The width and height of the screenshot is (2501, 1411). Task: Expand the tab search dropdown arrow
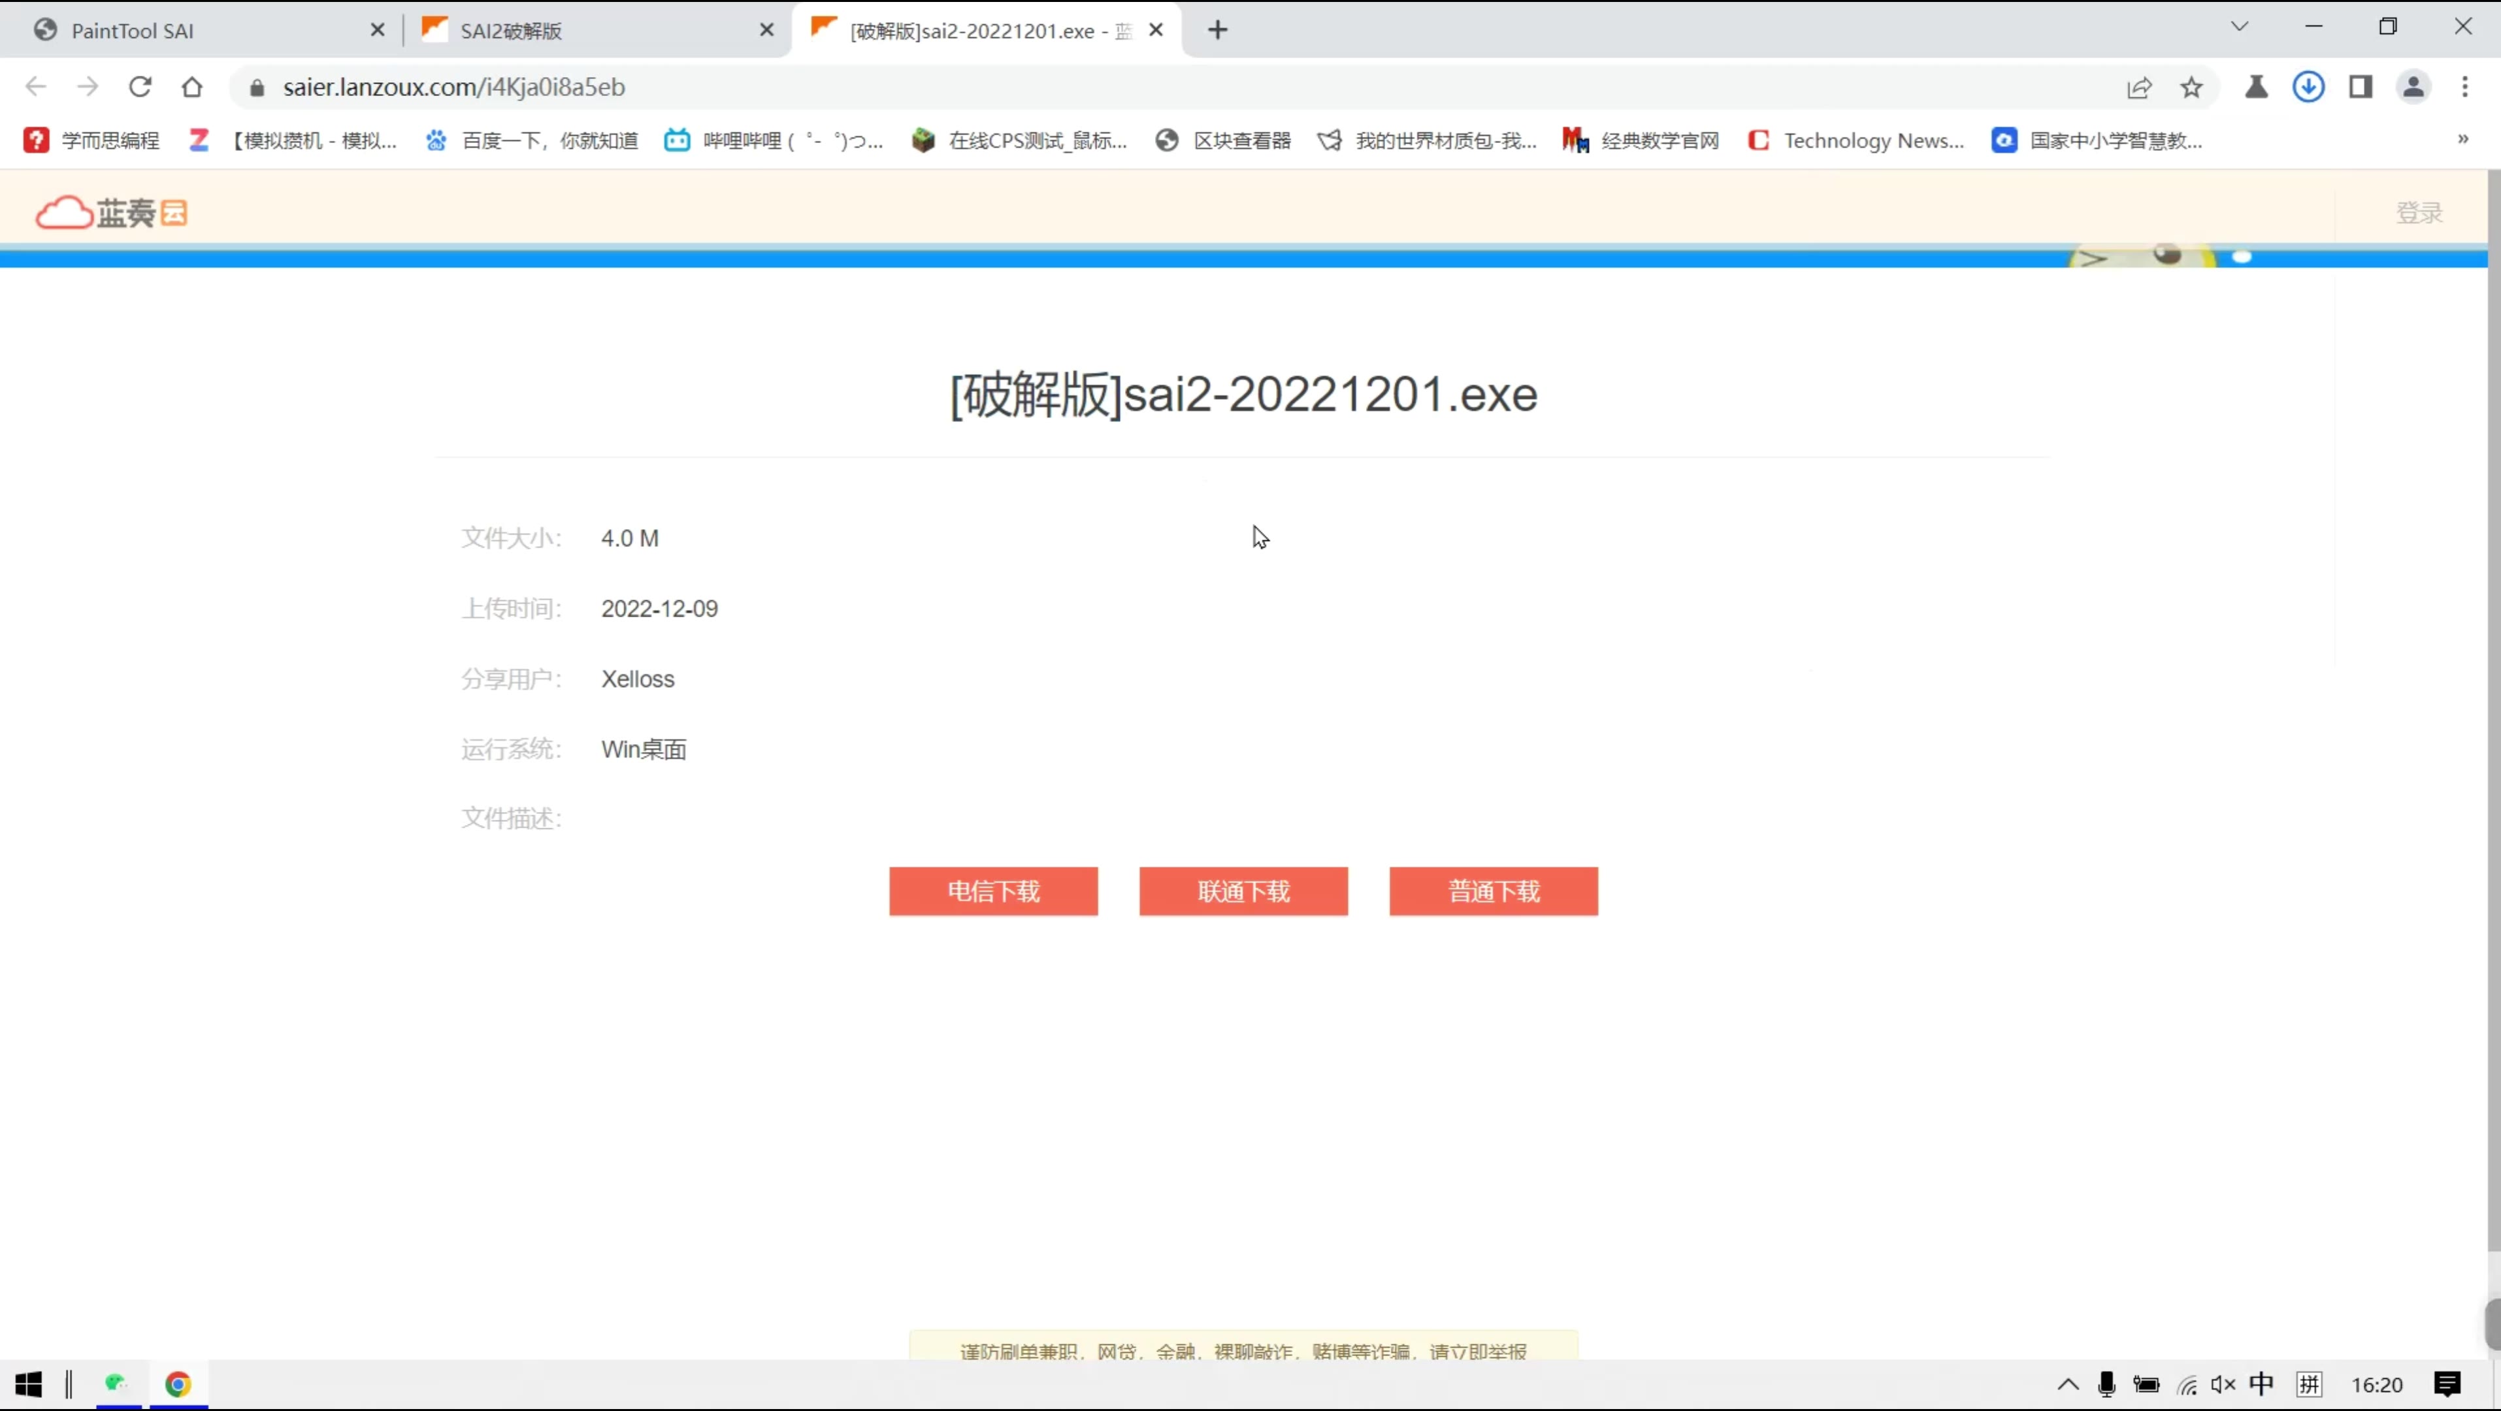point(2240,27)
